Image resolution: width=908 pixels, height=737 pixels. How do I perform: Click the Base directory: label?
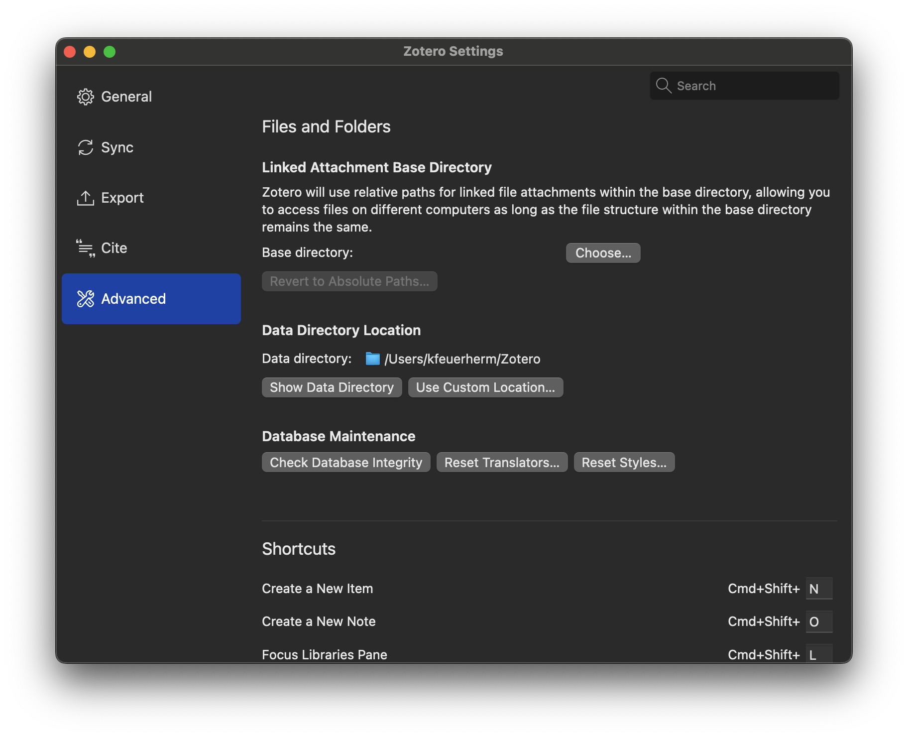(x=308, y=252)
